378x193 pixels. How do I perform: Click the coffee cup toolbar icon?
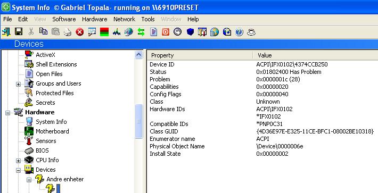pos(251,32)
